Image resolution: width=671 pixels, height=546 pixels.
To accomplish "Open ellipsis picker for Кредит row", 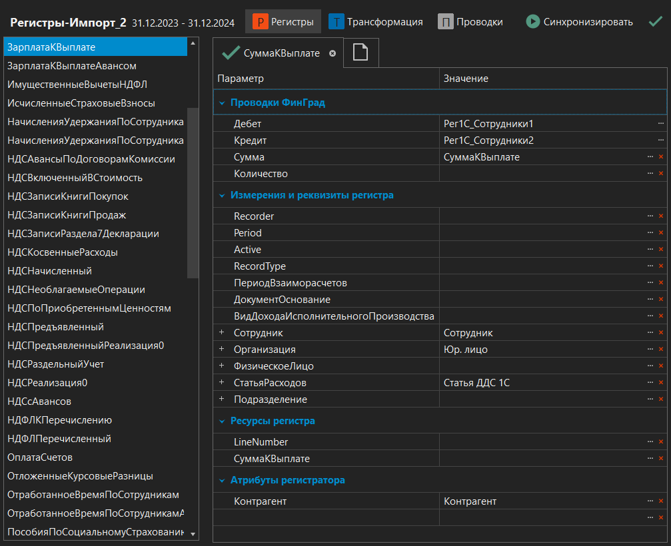I will pyautogui.click(x=661, y=140).
